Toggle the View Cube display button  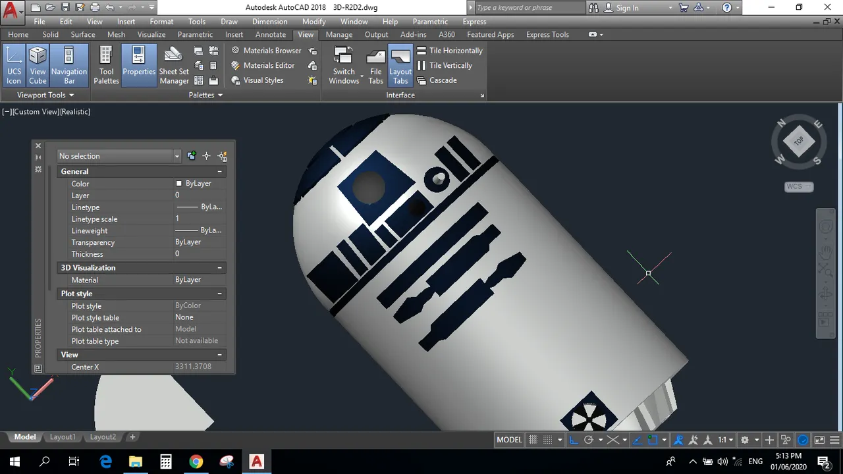(38, 65)
